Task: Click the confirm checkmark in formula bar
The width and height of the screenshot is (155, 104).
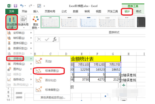Action: click(x=47, y=39)
